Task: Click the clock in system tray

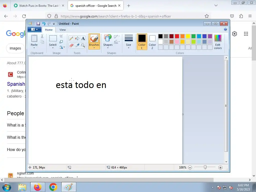Action: click(x=243, y=187)
